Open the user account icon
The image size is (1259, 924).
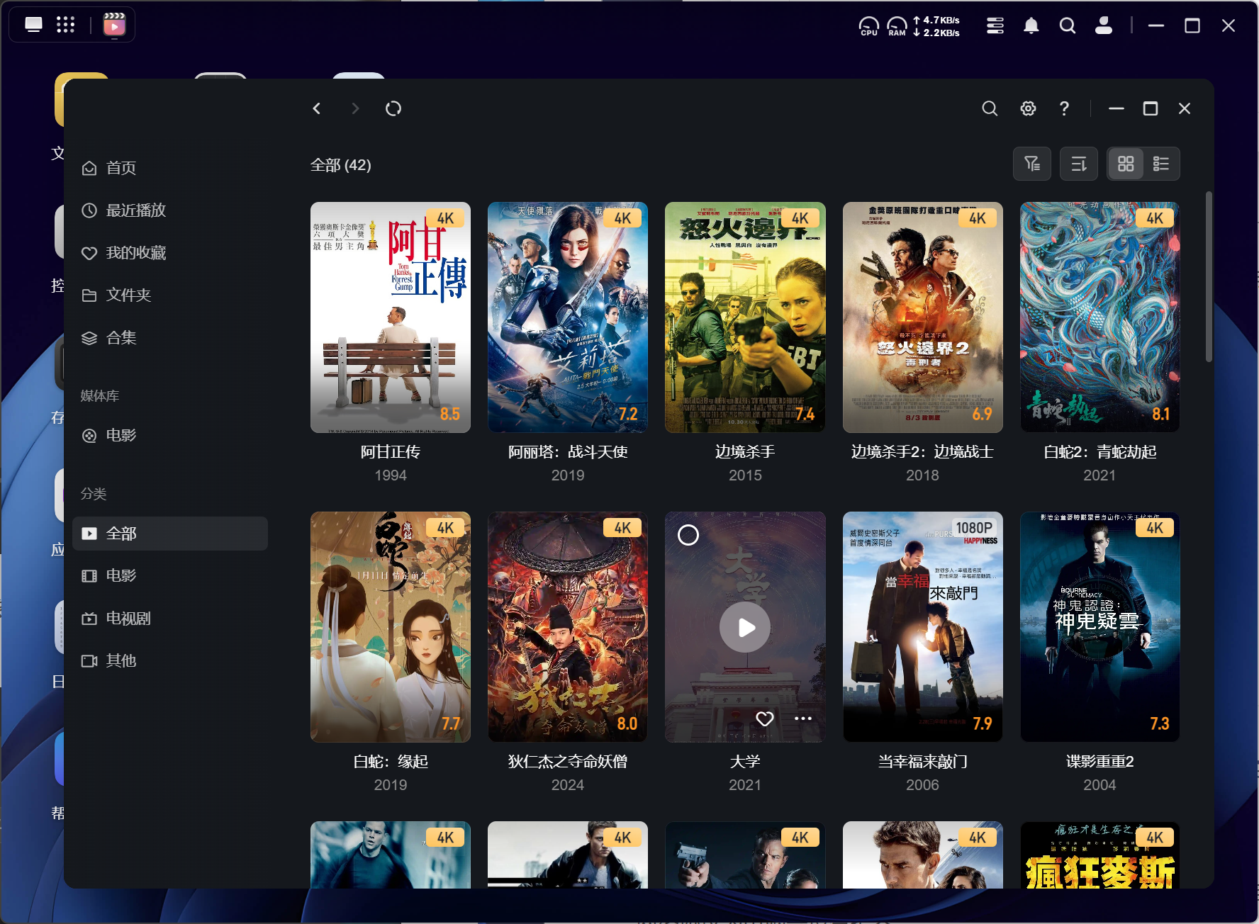(x=1104, y=26)
